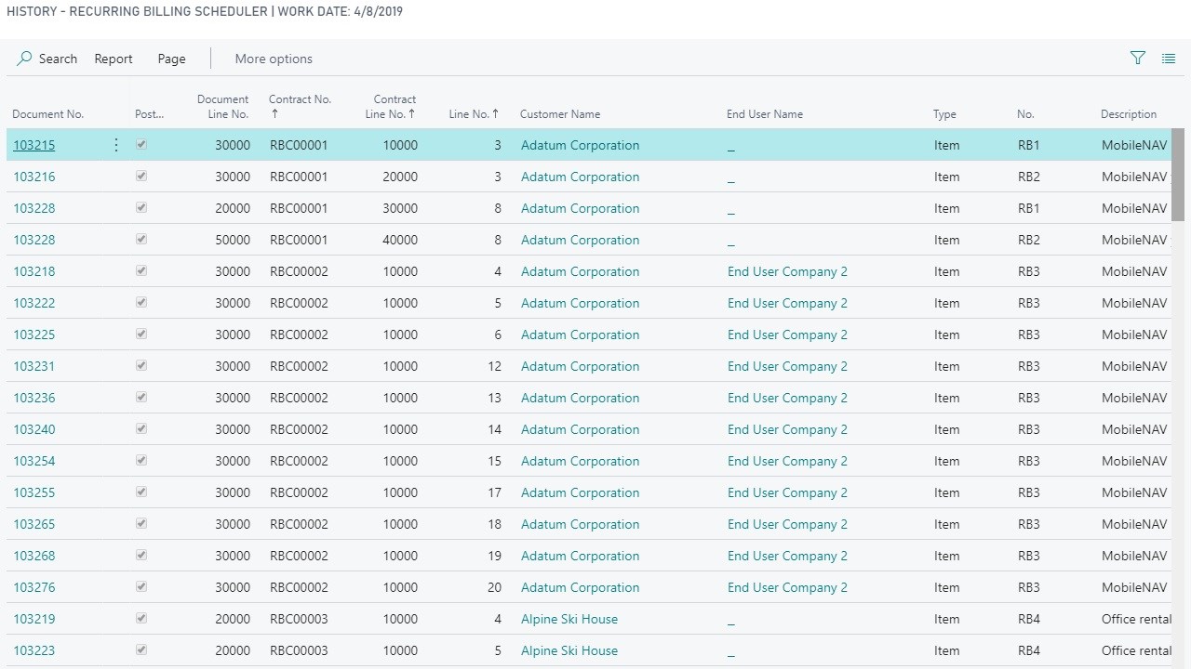
Task: Open End User Company 2 in row 103255
Action: coord(787,492)
